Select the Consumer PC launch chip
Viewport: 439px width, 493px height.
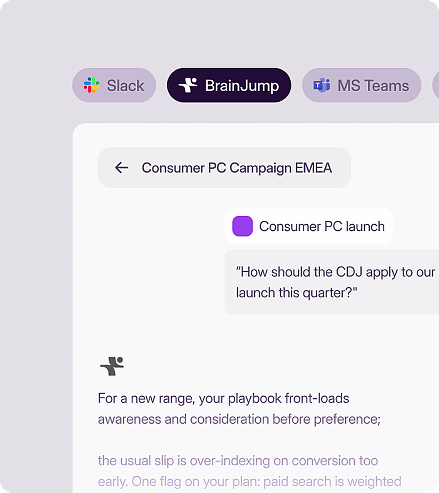tap(309, 226)
